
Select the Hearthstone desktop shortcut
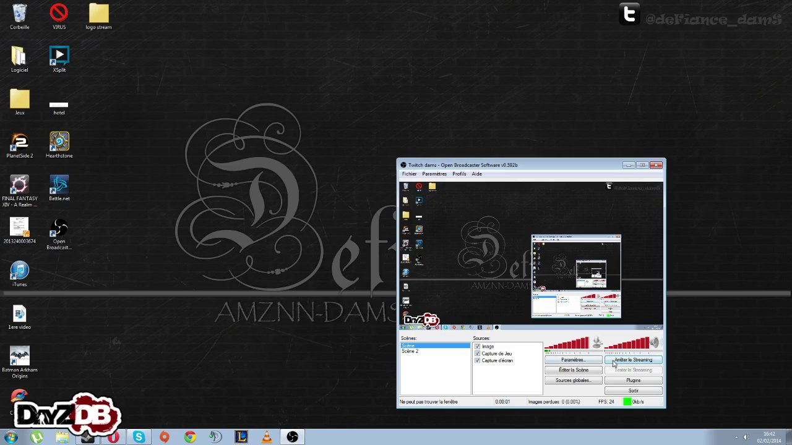click(x=59, y=145)
